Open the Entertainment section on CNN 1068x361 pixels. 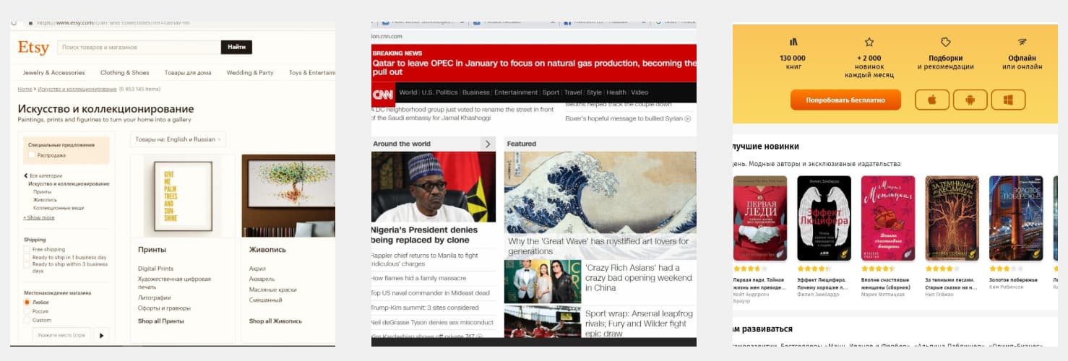coord(516,92)
